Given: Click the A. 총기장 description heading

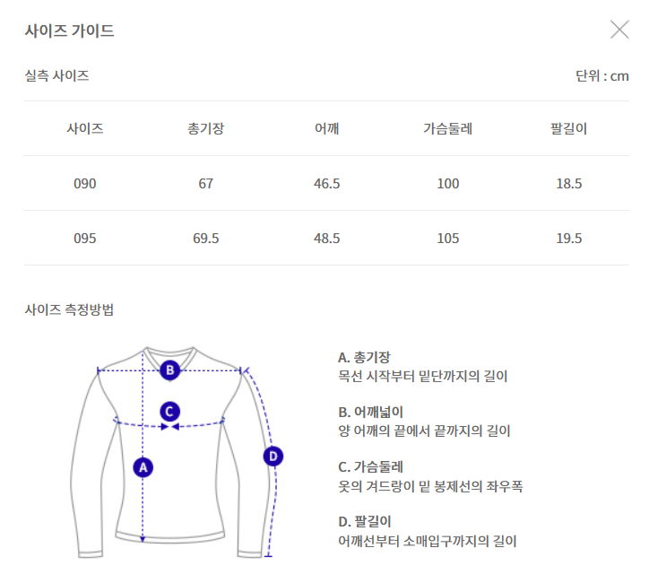Looking at the screenshot, I should 364,357.
